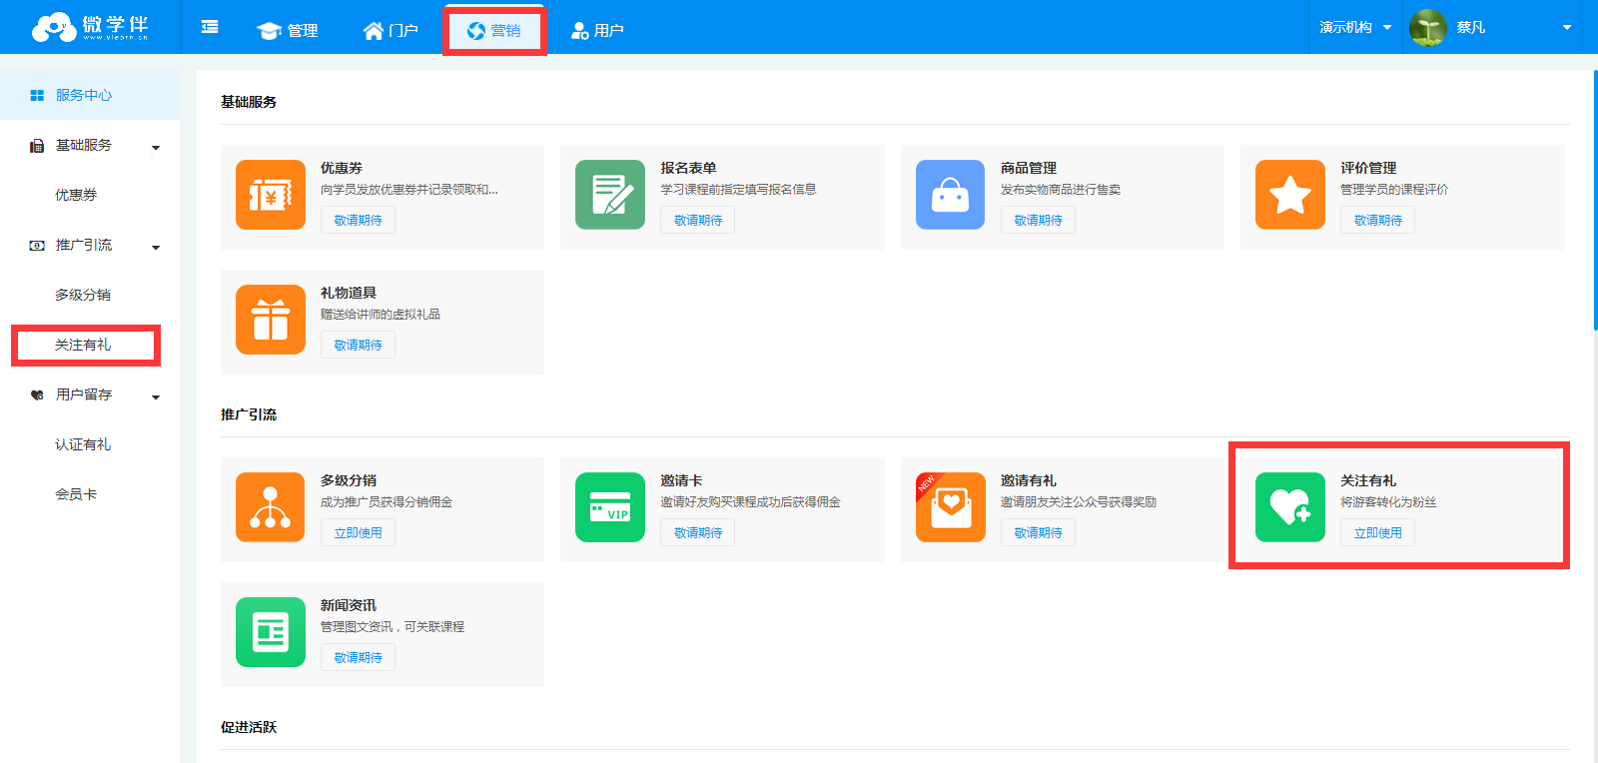Click 立即使用 under 多级分销
Viewport: 1598px width, 763px height.
pyautogui.click(x=358, y=532)
